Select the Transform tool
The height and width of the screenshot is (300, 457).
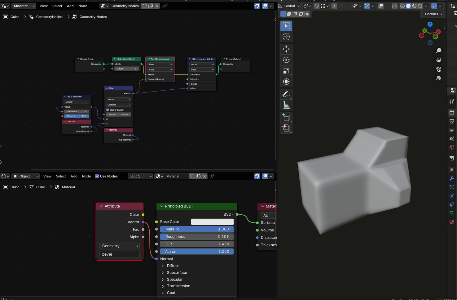coord(286,82)
